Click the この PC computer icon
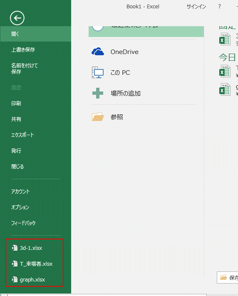The width and height of the screenshot is (238, 296). [98, 72]
